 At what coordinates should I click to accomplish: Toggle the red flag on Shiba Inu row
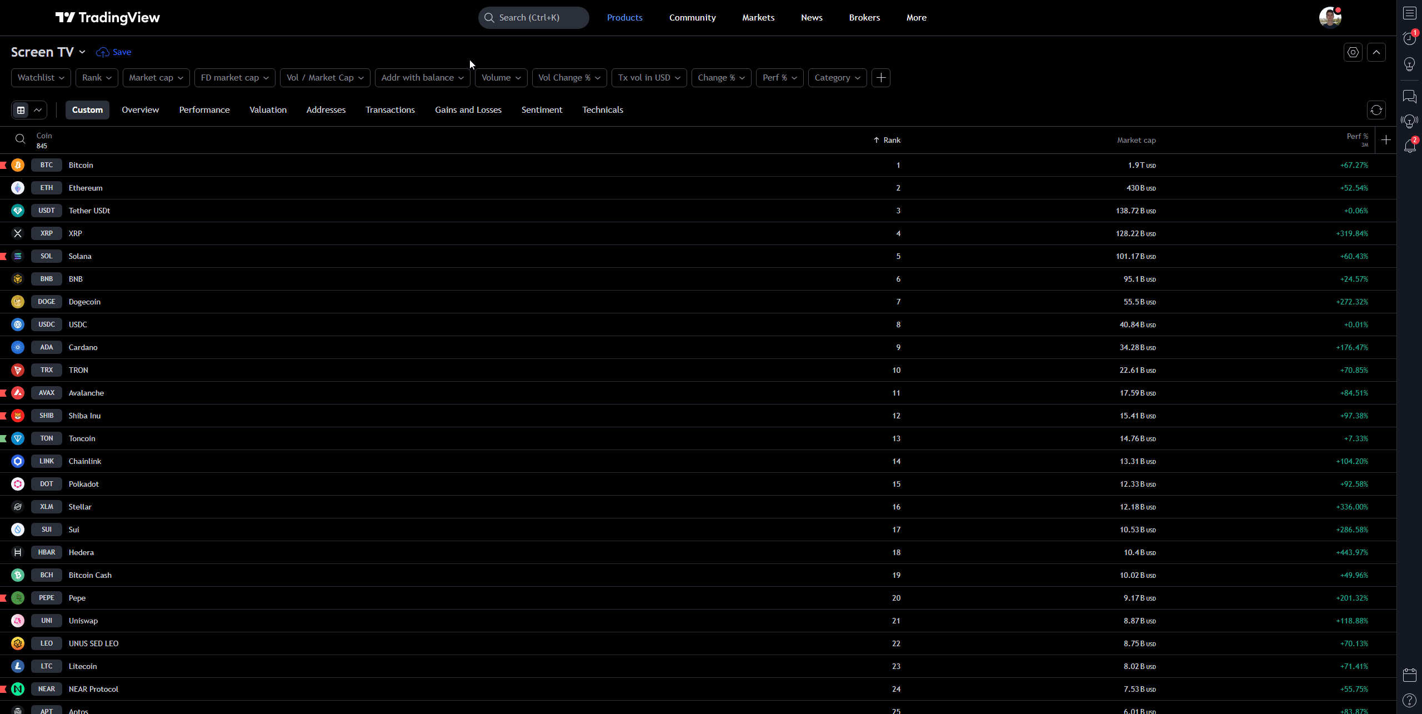[3, 416]
